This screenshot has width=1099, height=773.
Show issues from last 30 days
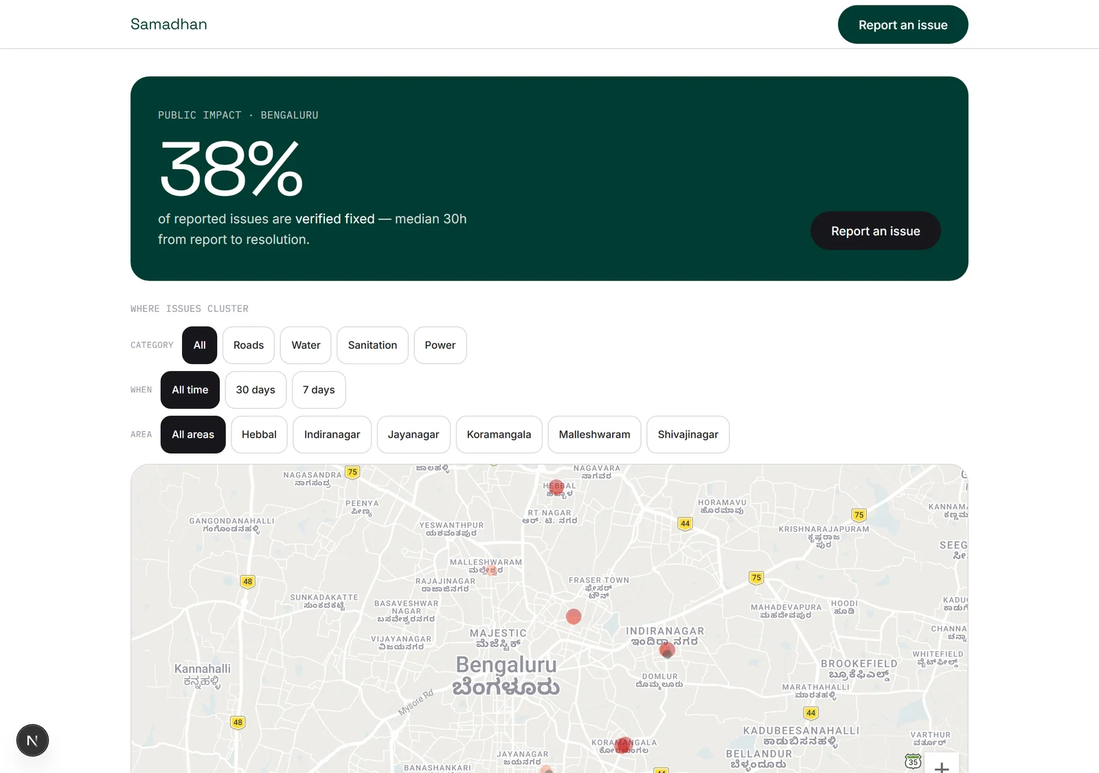point(256,390)
